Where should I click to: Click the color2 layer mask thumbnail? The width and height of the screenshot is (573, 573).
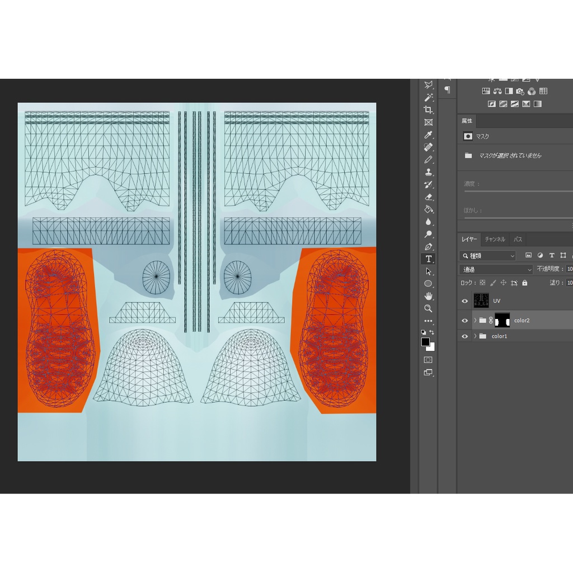click(502, 321)
